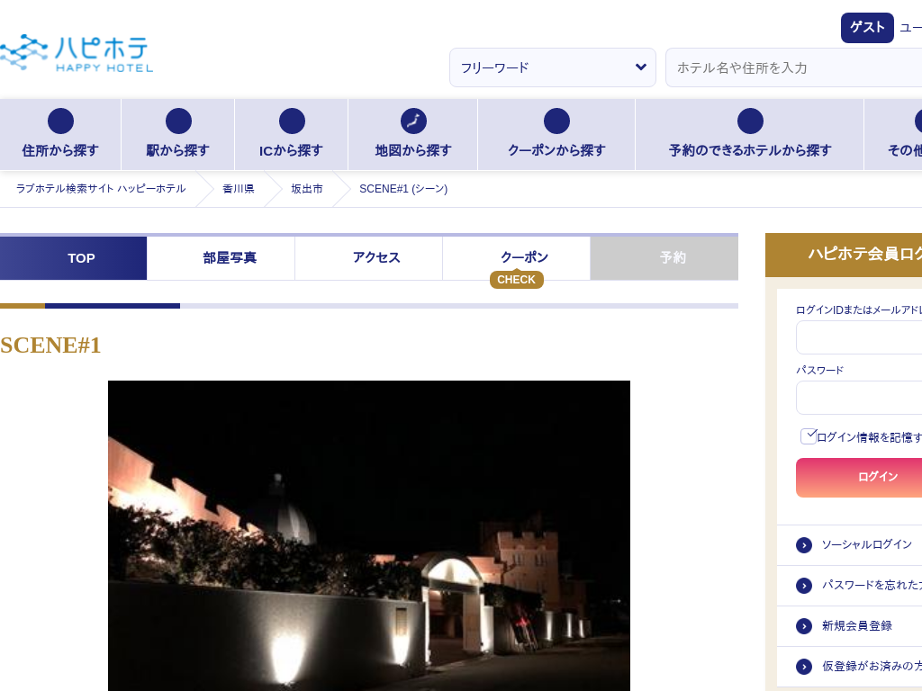
Task: Open the アクセス tab
Action: 376,258
